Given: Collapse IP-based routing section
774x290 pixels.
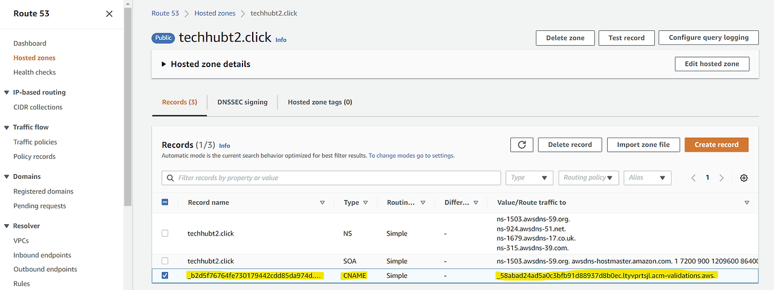Looking at the screenshot, I should 7,92.
